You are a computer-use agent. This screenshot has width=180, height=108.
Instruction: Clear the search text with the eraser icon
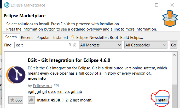(x=74, y=45)
